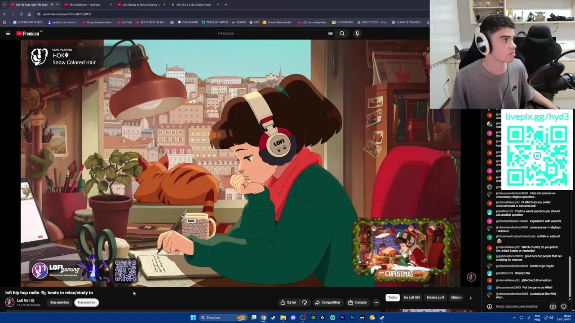This screenshot has height=323, width=575.
Task: Like the video with thumbs-up 3,3 mi
Action: [288, 302]
